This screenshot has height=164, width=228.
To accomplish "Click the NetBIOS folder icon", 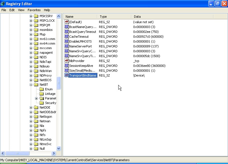I will [36, 80].
